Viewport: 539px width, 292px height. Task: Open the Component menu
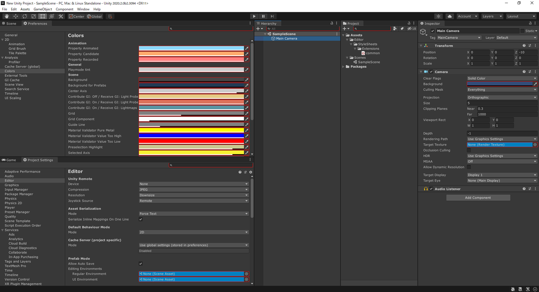(65, 9)
